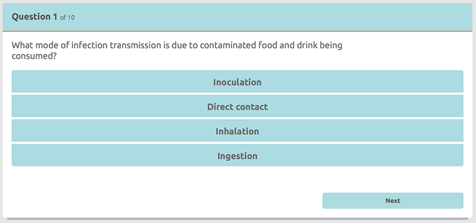Choose Direct contact as the answer
Image resolution: width=476 pixels, height=223 pixels.
[x=237, y=106]
